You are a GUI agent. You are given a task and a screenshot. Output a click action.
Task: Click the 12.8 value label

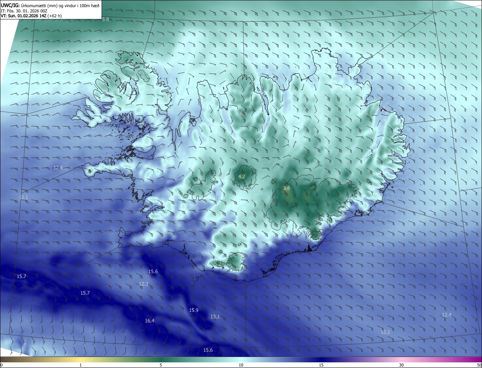coord(58,168)
